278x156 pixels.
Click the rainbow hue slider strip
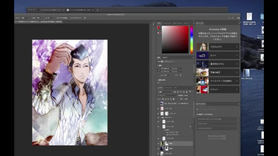191,40
